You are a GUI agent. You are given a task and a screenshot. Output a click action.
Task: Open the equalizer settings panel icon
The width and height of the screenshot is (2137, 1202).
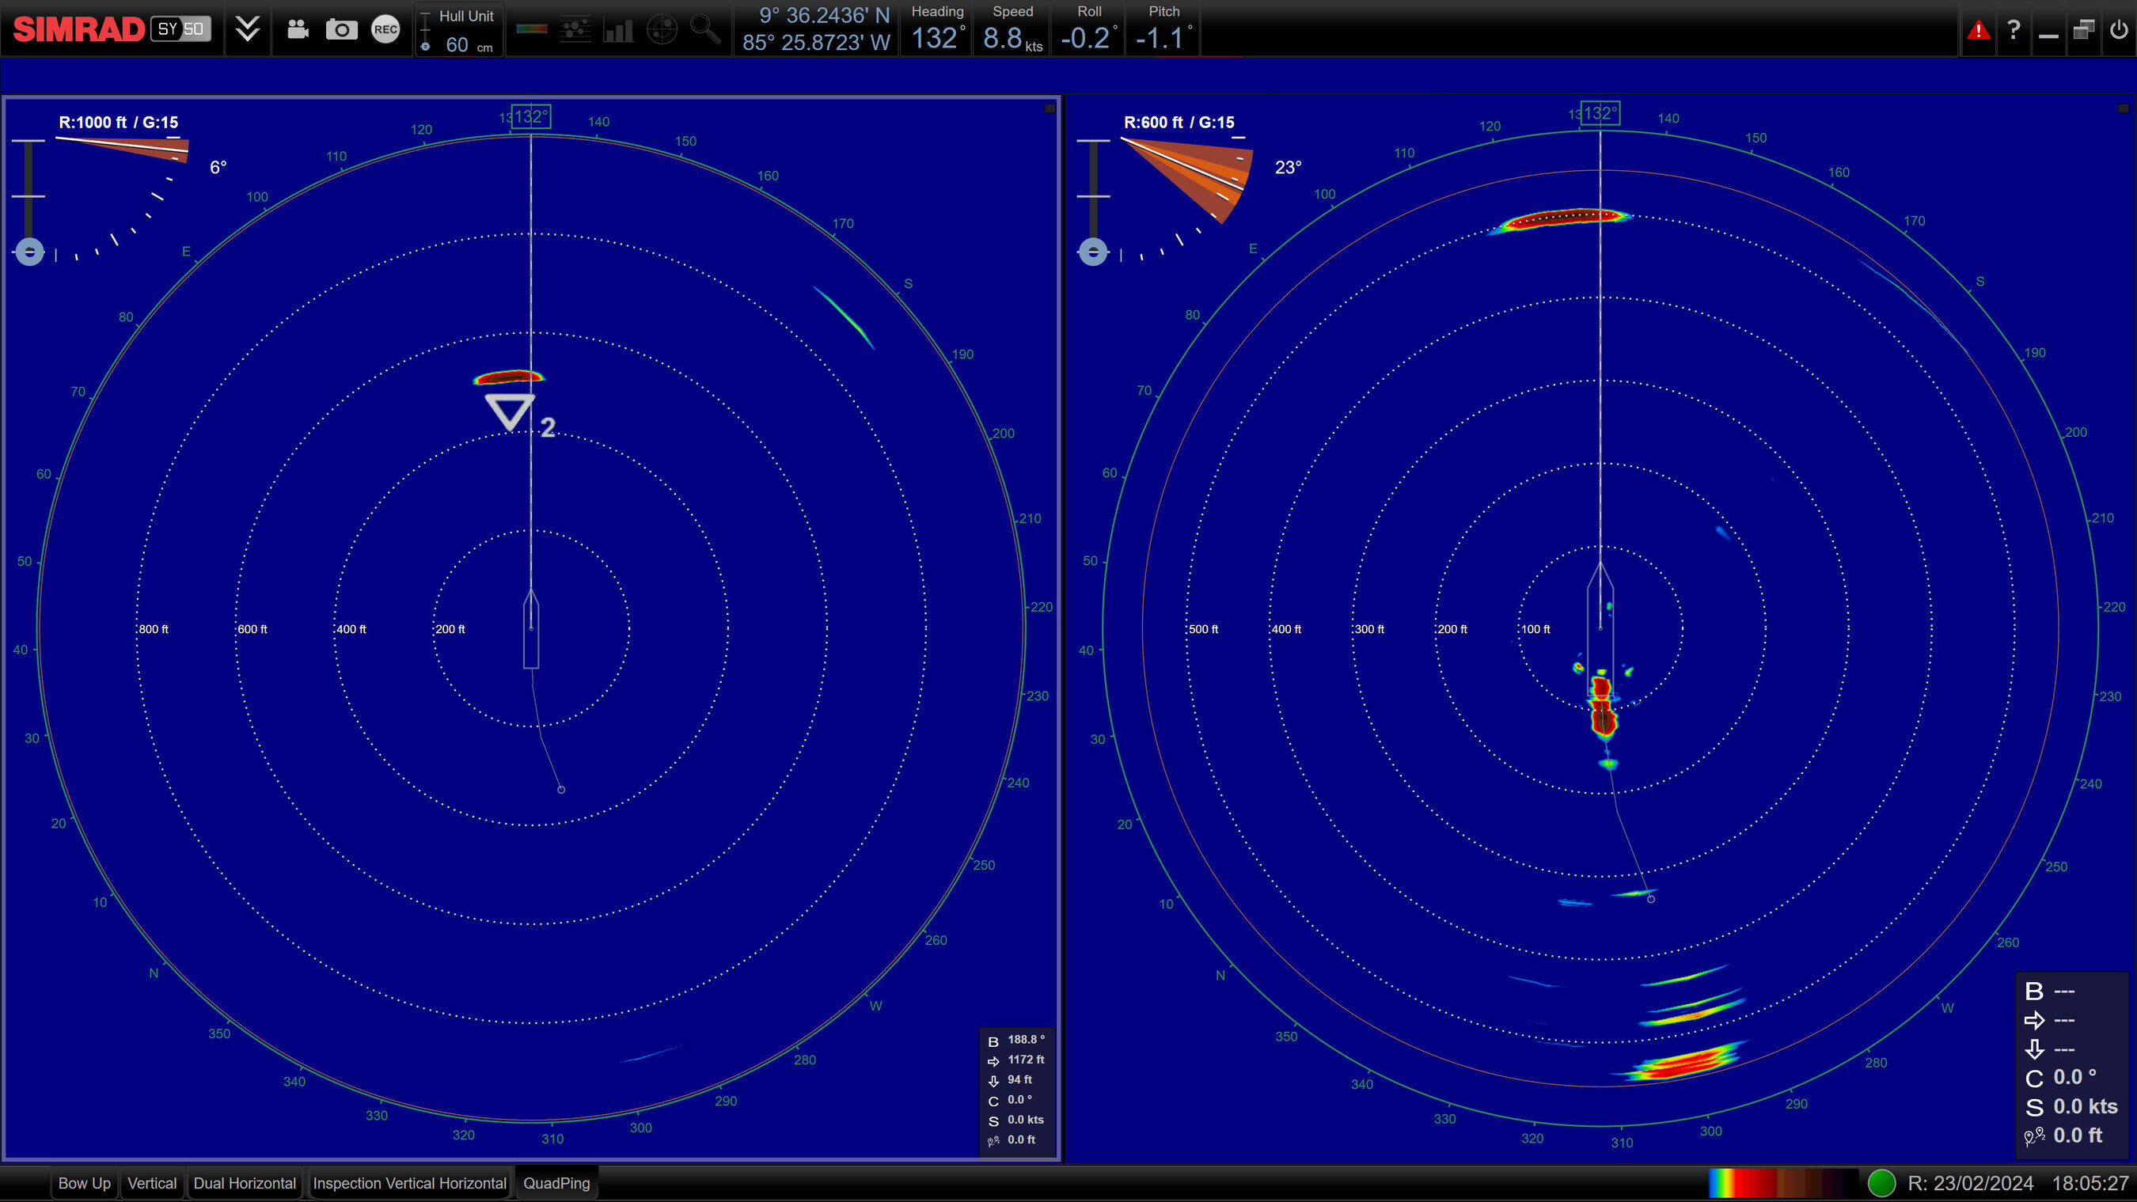click(575, 29)
